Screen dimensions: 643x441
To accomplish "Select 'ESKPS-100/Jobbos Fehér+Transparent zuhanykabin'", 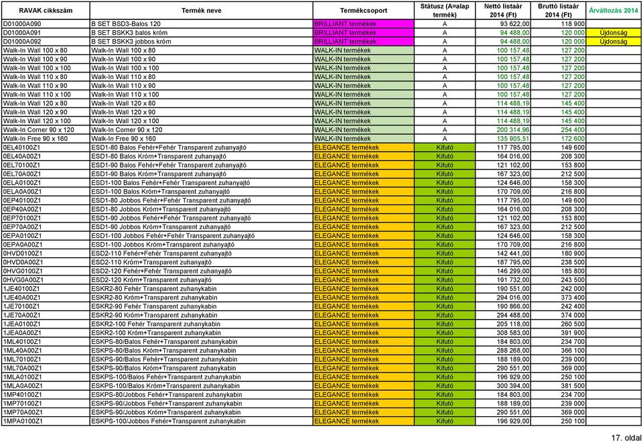I will (168, 421).
